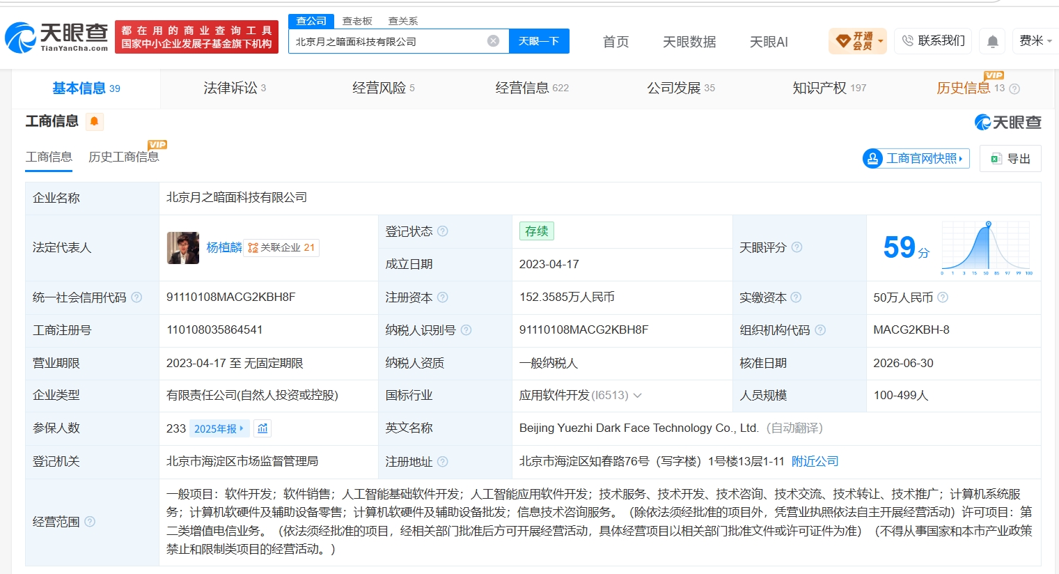
Task: Open help icon beside 统一社会信用代码
Action: tap(136, 297)
